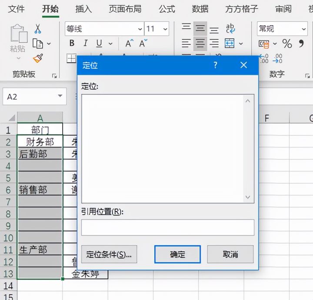Click the dialog help question mark
This screenshot has height=300, width=313.
pos(215,65)
